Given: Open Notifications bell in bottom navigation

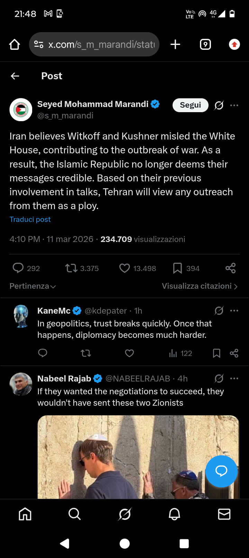Looking at the screenshot, I should (x=174, y=514).
